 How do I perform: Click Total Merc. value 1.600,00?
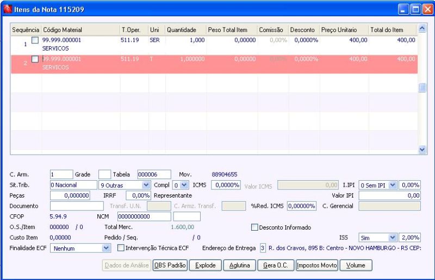click(183, 227)
